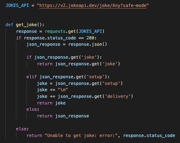Click 'joke' string in the return statement
Image resolution: width=180 pixels, height=143 pixels.
[110, 64]
